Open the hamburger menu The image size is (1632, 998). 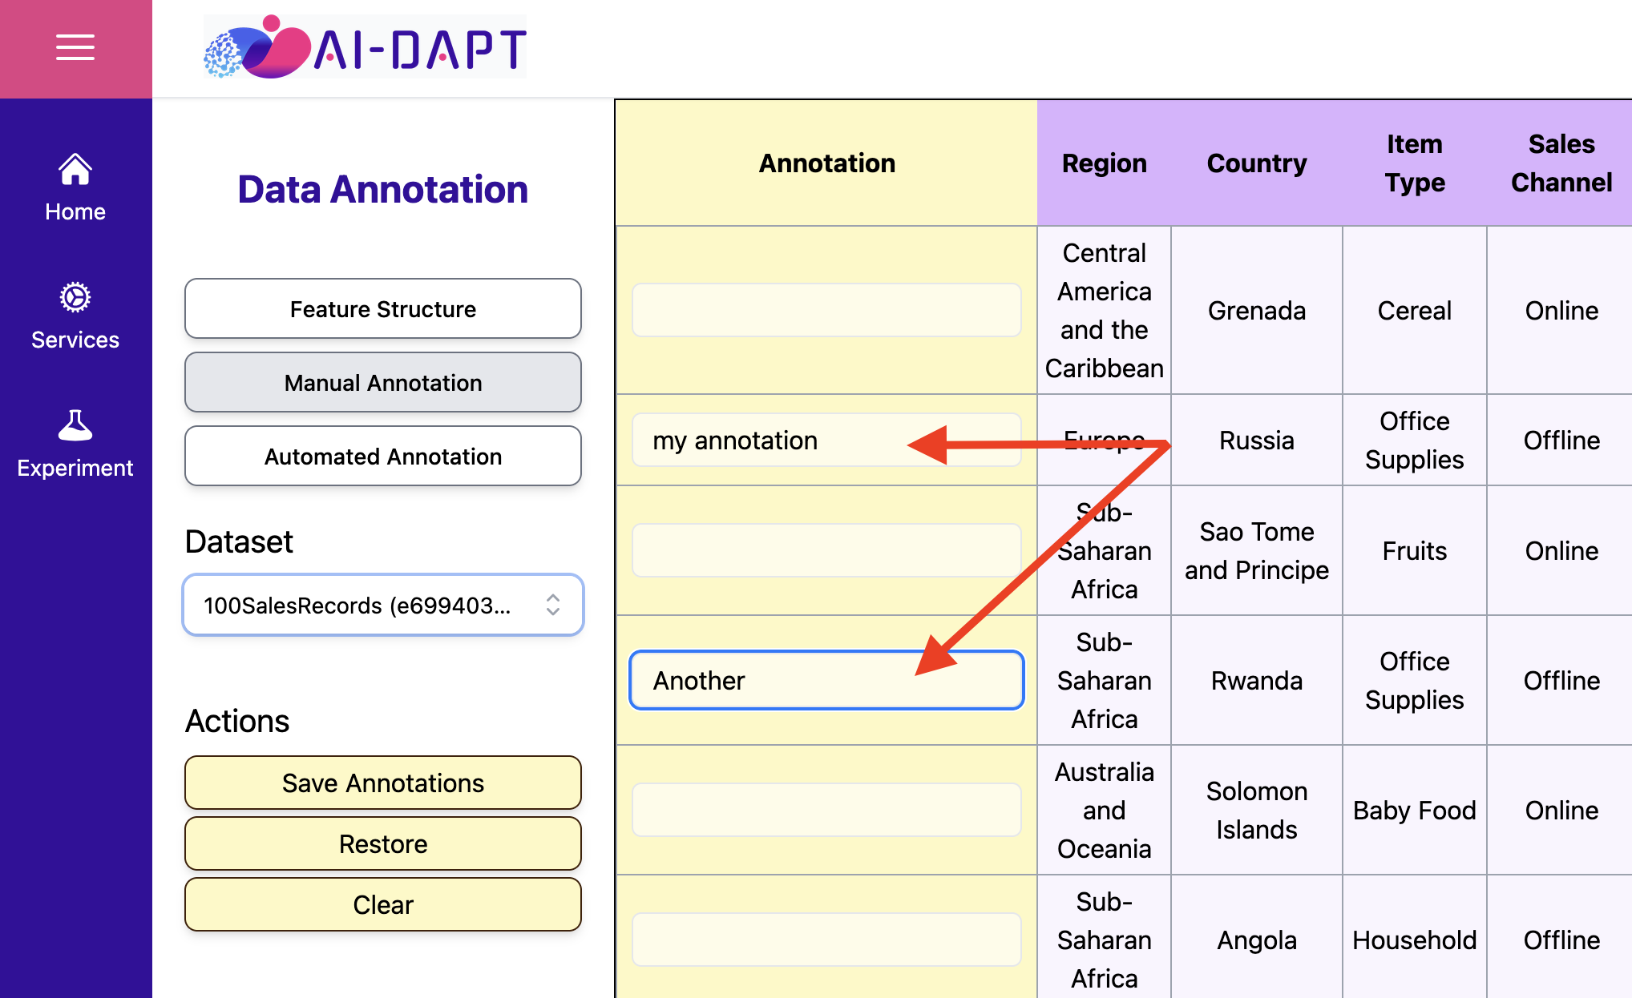point(75,47)
